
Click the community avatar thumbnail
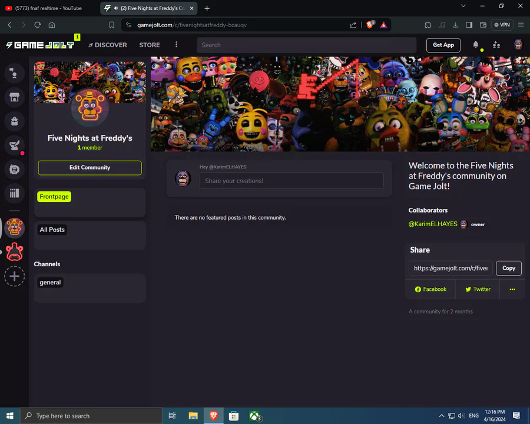tap(90, 108)
